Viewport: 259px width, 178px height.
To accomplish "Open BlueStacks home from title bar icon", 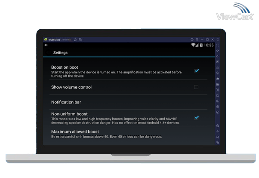I will pyautogui.click(x=75, y=40).
